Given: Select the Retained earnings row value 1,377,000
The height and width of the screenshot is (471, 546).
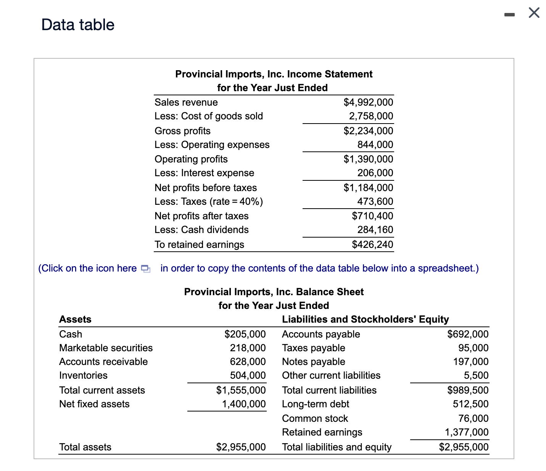Looking at the screenshot, I should (x=466, y=432).
